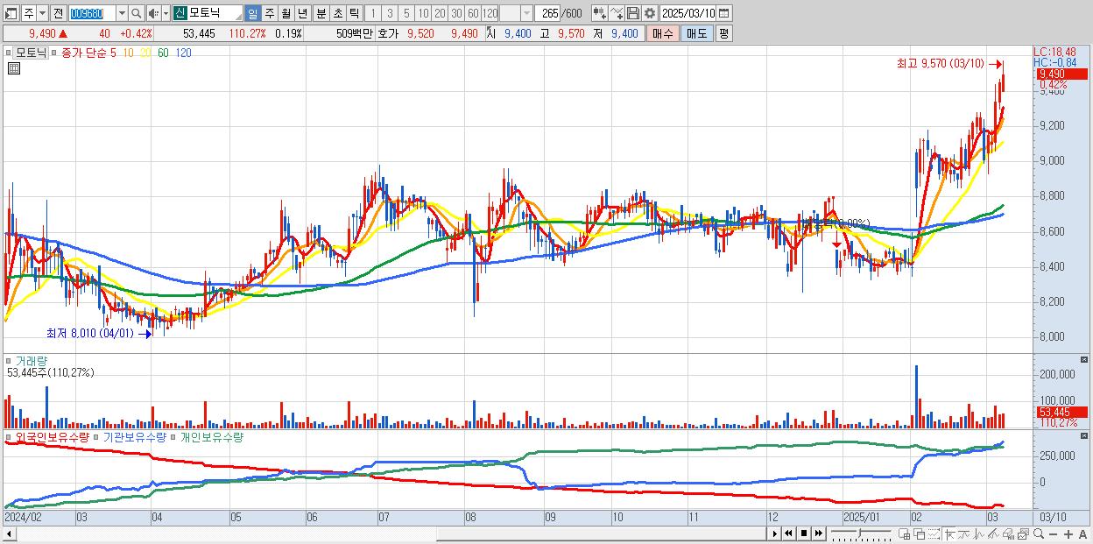
Task: Click the rewind button in replay controls
Action: pyautogui.click(x=788, y=533)
